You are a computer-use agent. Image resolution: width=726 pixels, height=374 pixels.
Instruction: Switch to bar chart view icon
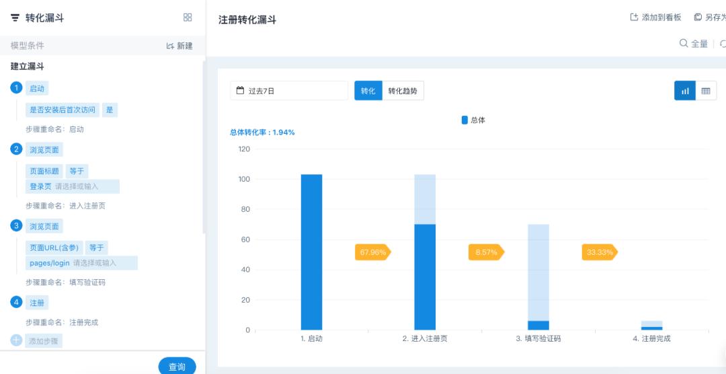[x=685, y=91]
